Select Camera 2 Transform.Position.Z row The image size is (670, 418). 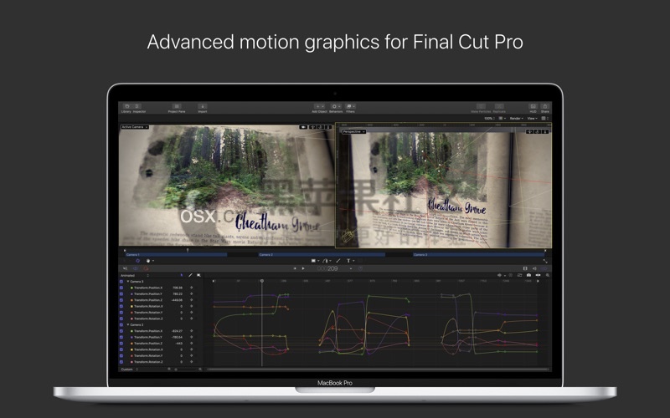click(161, 344)
